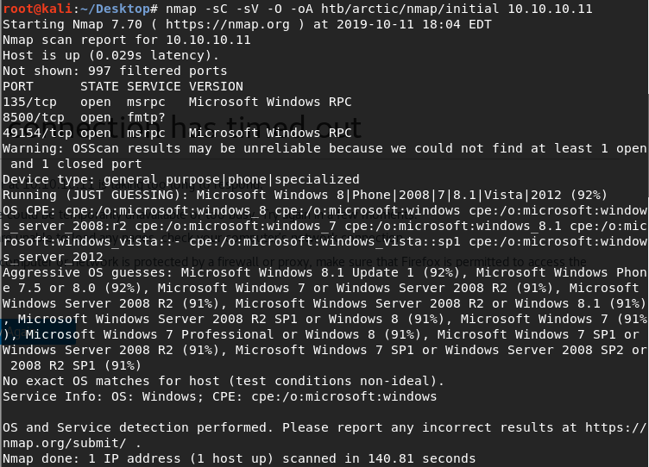
Task: Click the "Warning: OSScan results" text
Action: point(95,148)
